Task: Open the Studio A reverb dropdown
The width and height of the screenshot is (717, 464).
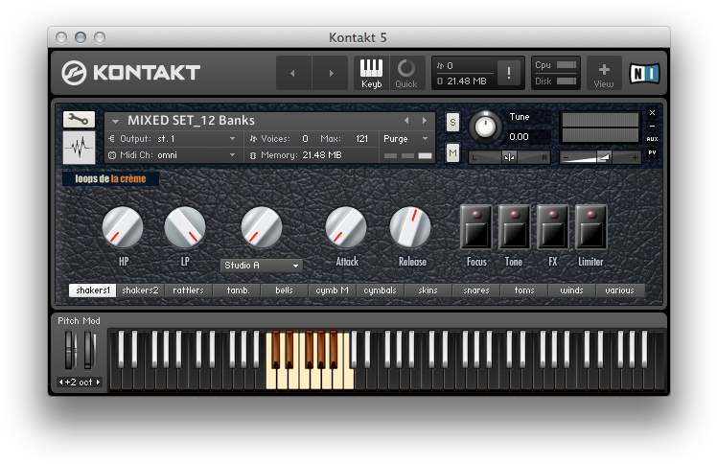Action: pos(262,266)
